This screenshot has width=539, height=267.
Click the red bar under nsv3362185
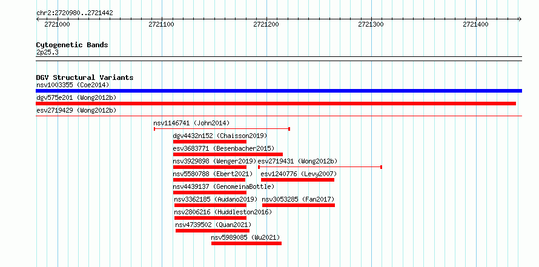tap(210, 205)
